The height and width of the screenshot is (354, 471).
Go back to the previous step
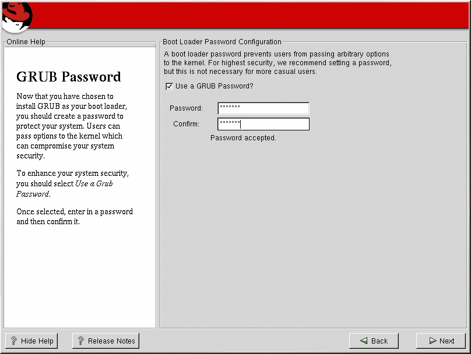(374, 341)
